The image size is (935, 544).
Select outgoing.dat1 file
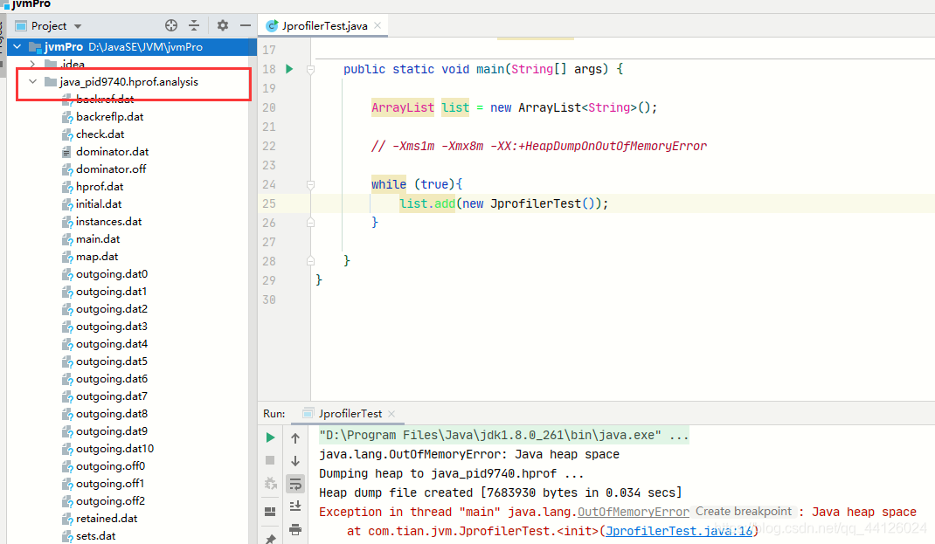[x=111, y=292]
